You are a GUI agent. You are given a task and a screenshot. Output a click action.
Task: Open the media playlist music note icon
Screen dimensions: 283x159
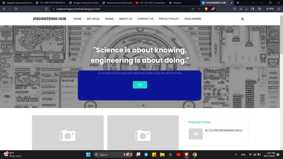tap(241, 9)
